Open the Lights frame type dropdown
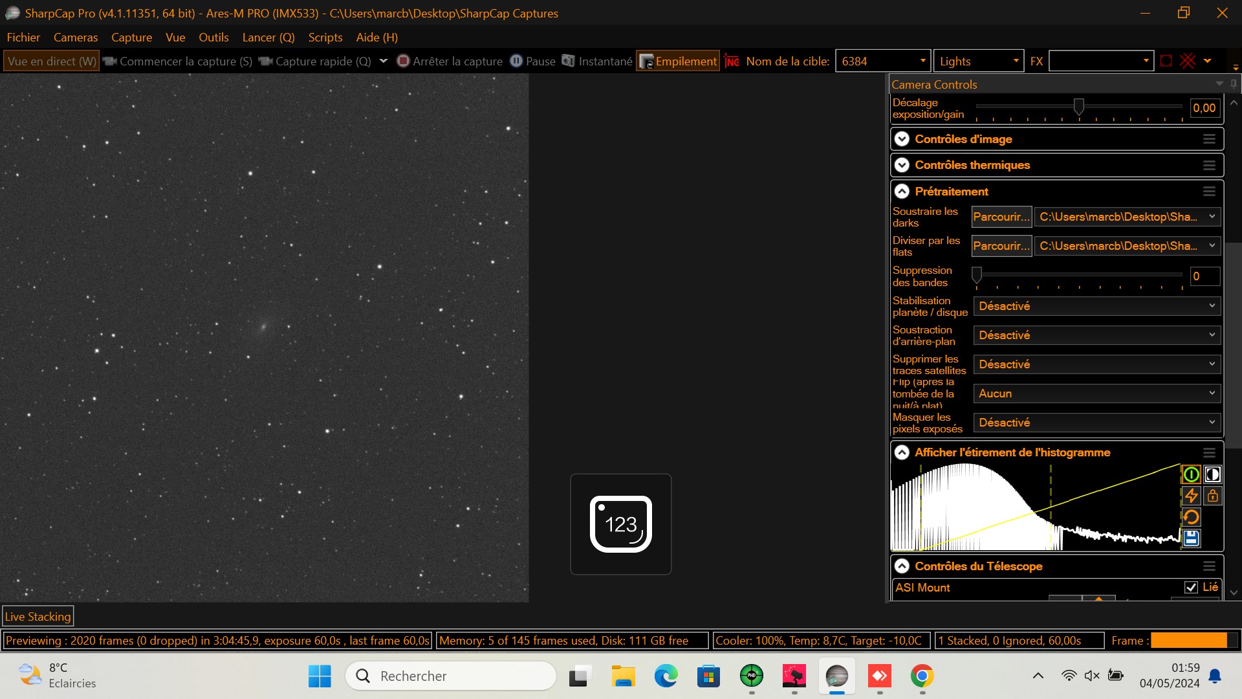1242x699 pixels. (978, 61)
